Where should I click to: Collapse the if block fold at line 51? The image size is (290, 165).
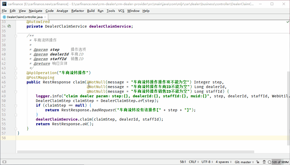(x=16, y=105)
